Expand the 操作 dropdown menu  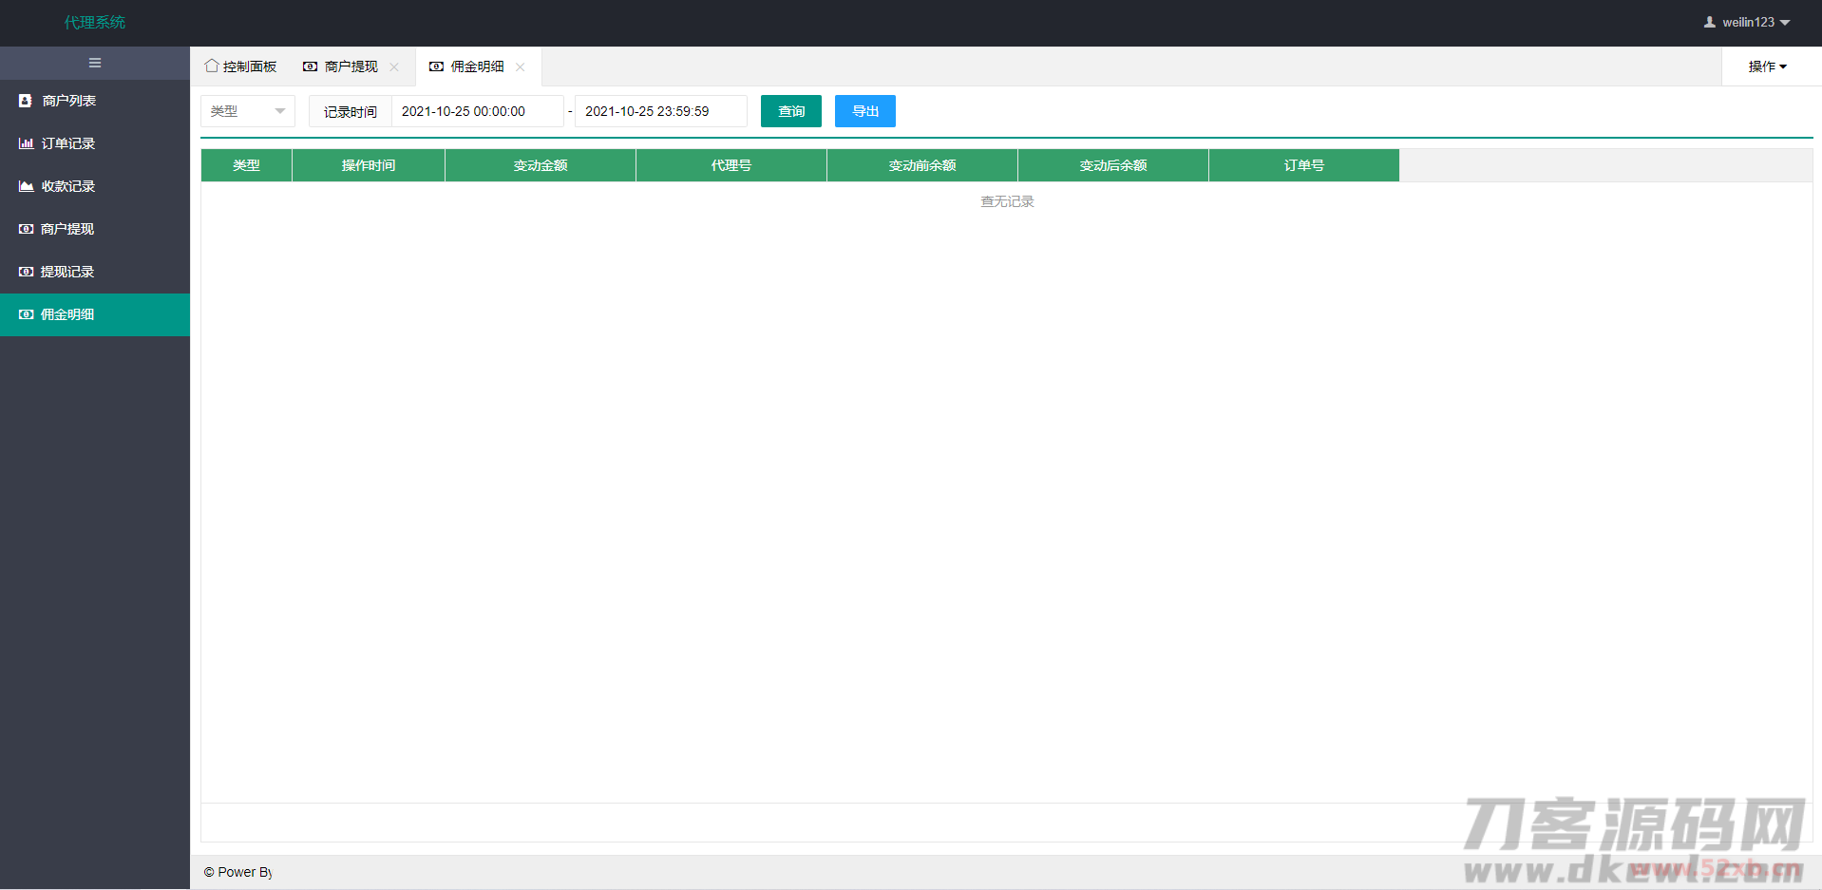click(1767, 66)
